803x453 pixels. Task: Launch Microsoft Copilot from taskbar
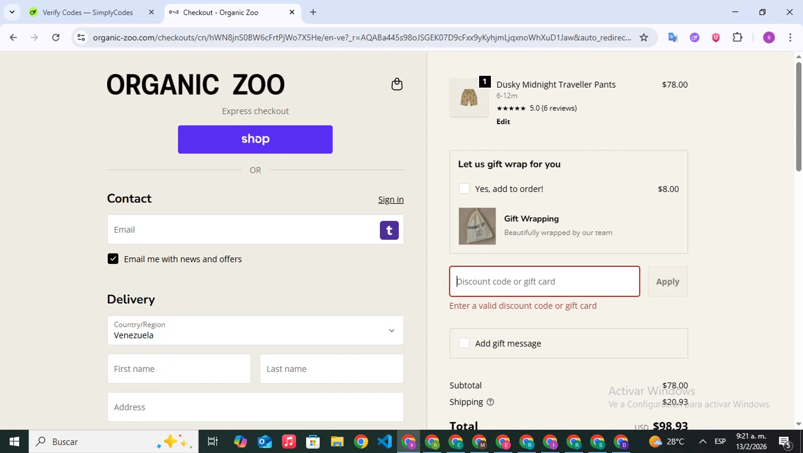pos(240,442)
